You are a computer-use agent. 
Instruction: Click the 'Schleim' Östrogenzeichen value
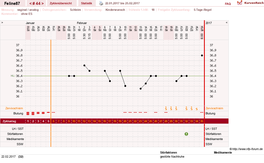coord(75,10)
